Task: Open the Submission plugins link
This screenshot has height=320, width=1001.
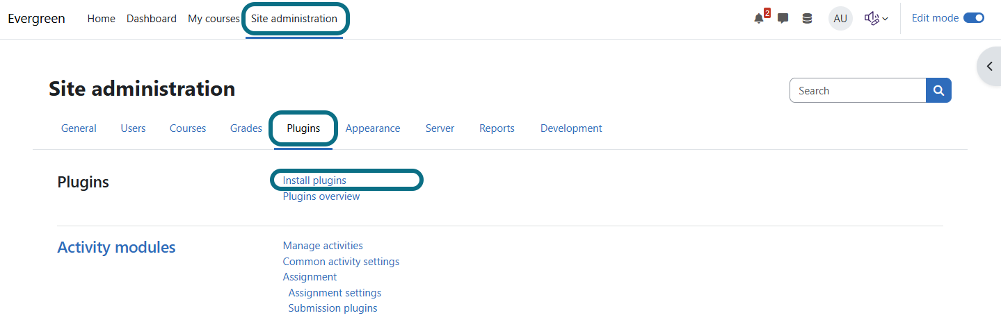Action: (x=333, y=308)
